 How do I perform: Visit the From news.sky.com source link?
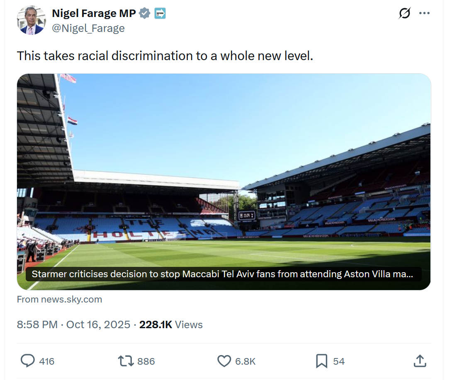[x=59, y=299]
